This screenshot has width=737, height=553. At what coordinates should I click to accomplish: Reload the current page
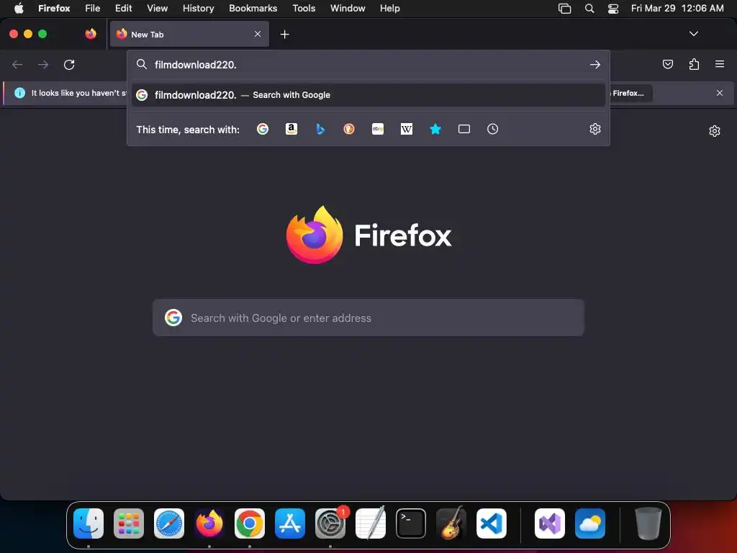[x=69, y=64]
